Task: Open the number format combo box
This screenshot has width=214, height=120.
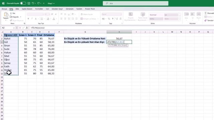Action: [x=112, y=14]
